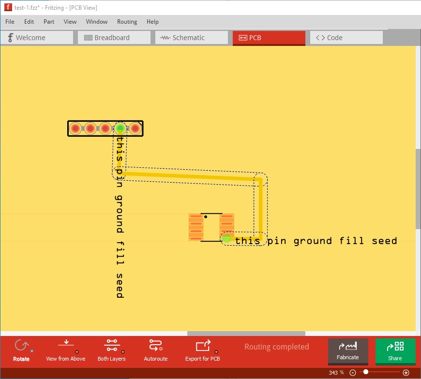Screen dimensions: 421x379
Task: Open the Edit menu
Action: click(29, 22)
